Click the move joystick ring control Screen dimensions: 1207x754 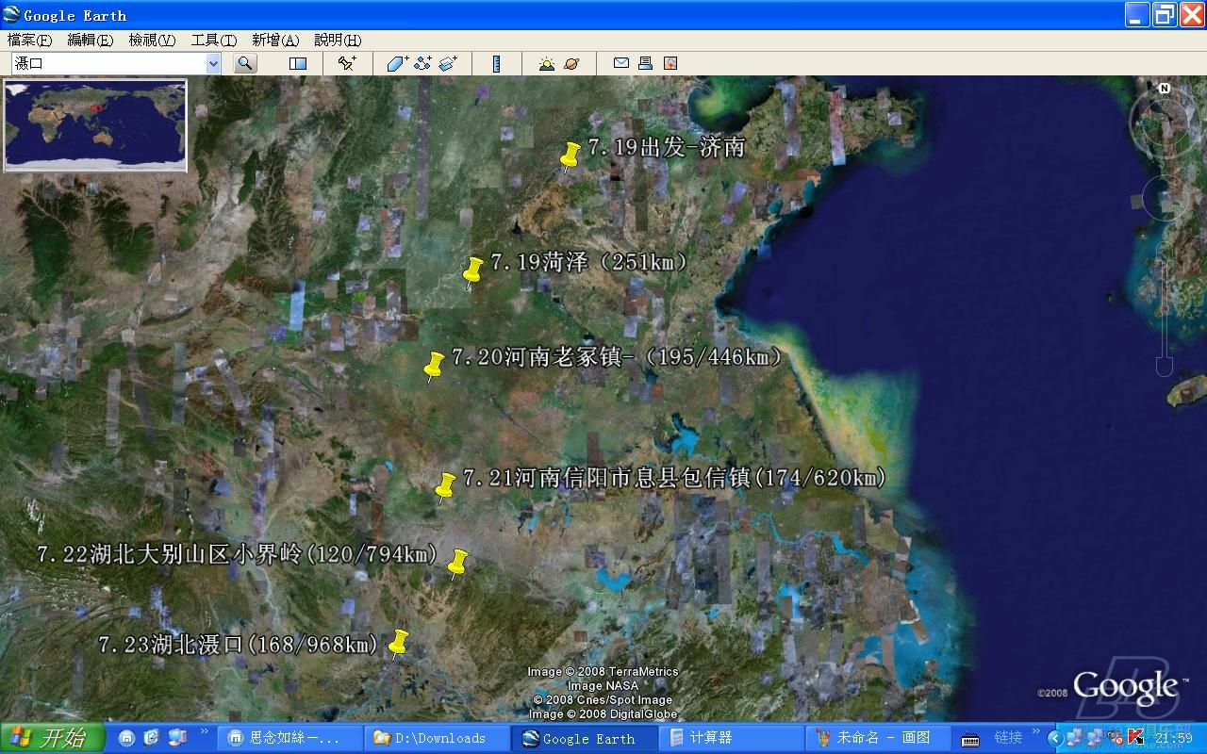[1167, 198]
